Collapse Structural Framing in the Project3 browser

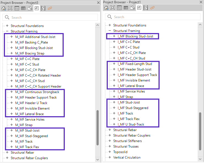click(7, 31)
